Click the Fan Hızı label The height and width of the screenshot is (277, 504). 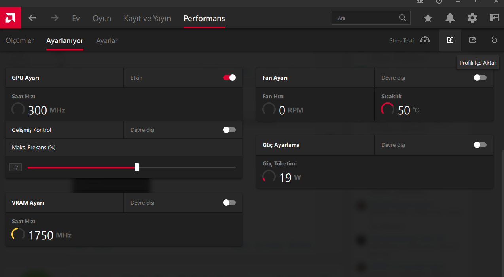click(x=273, y=96)
